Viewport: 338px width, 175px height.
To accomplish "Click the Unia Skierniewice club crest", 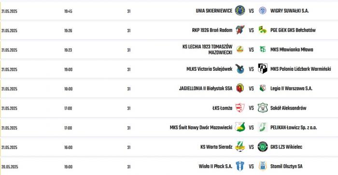I will pos(239,11).
